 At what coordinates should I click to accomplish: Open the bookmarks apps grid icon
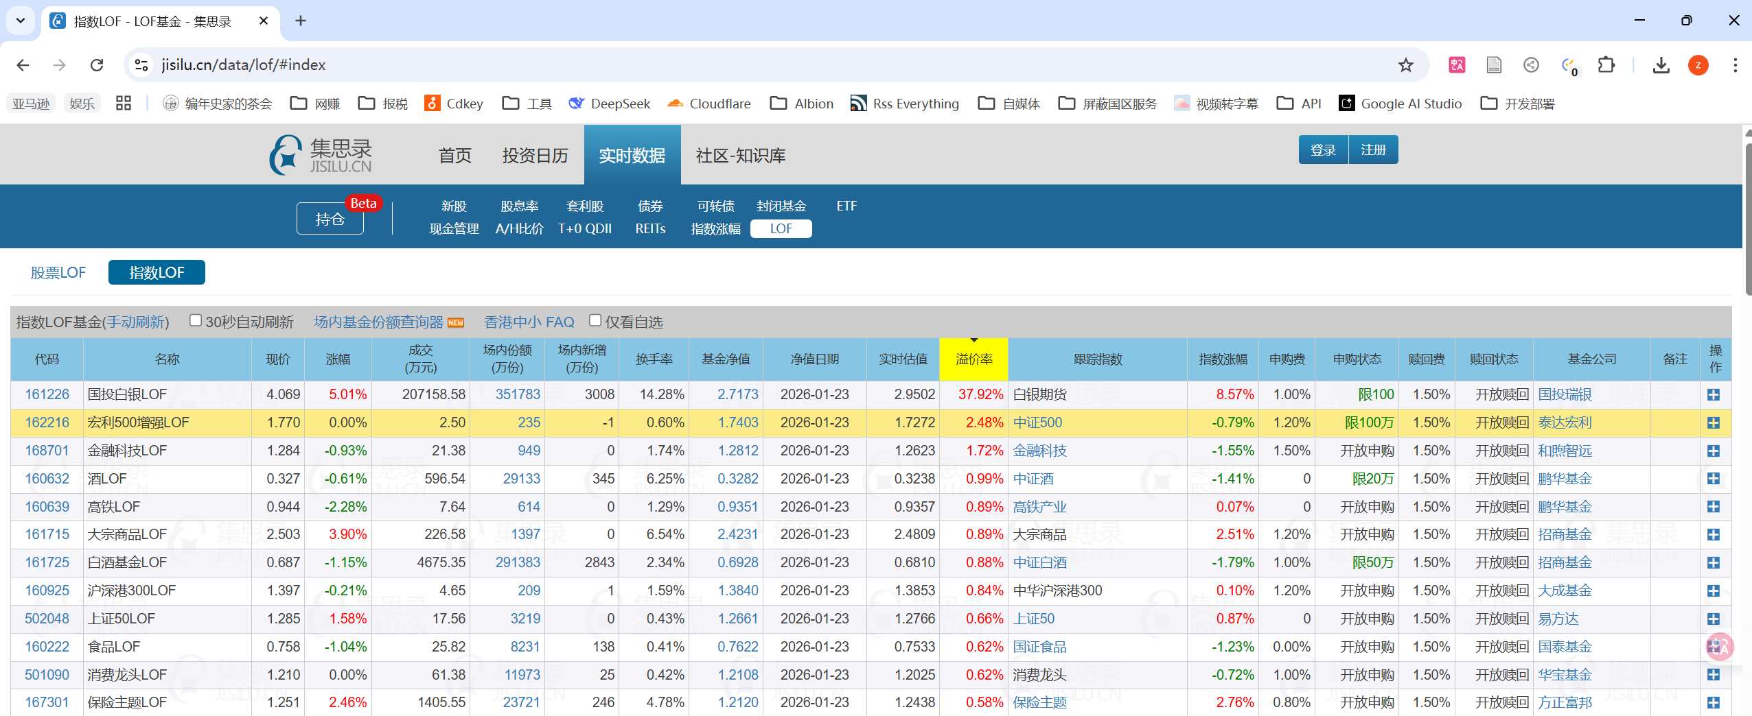(124, 104)
